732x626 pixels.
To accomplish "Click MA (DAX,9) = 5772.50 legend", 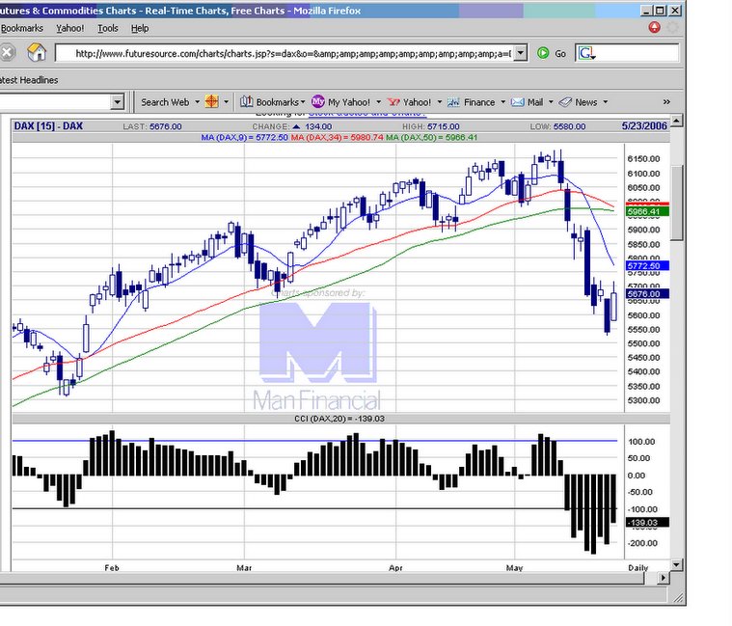I will tap(245, 137).
